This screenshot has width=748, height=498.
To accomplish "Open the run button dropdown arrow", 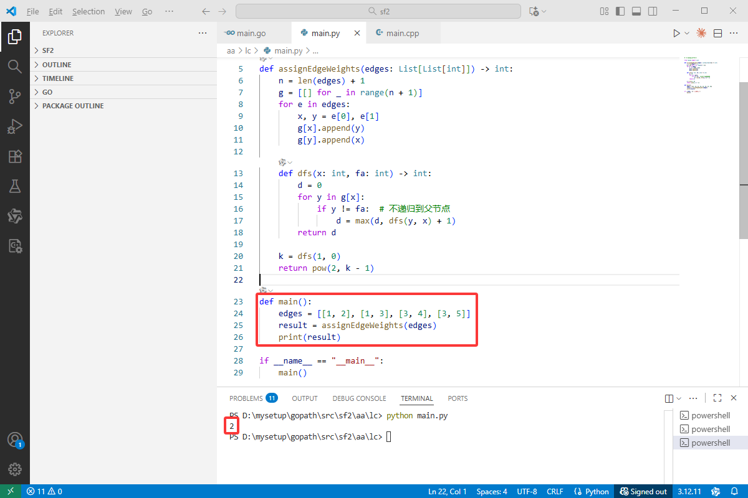I will click(x=687, y=33).
